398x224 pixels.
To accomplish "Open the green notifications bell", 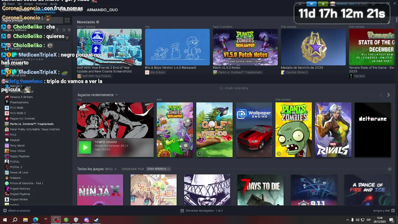I will pyautogui.click(x=323, y=4).
